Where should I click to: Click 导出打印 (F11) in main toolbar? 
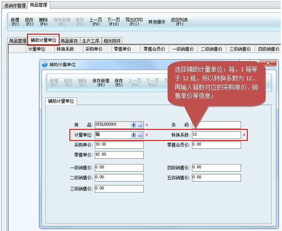pos(134,22)
